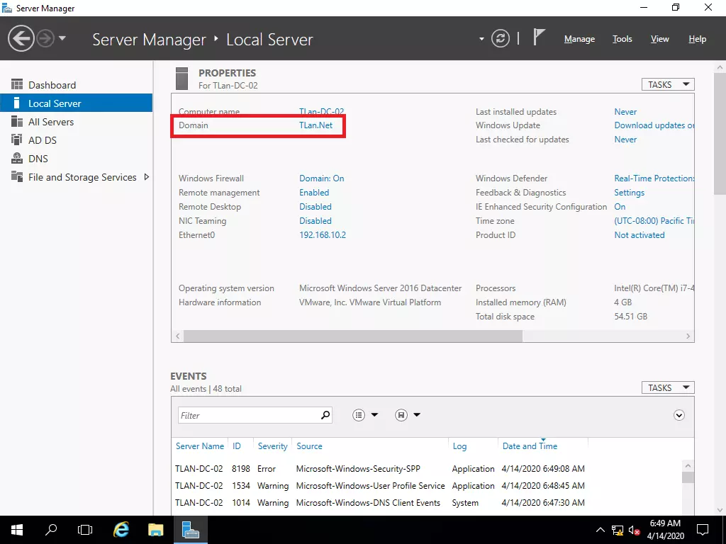
Task: Click the Feedback & Diagnostics 'Settings' link
Action: click(x=630, y=193)
